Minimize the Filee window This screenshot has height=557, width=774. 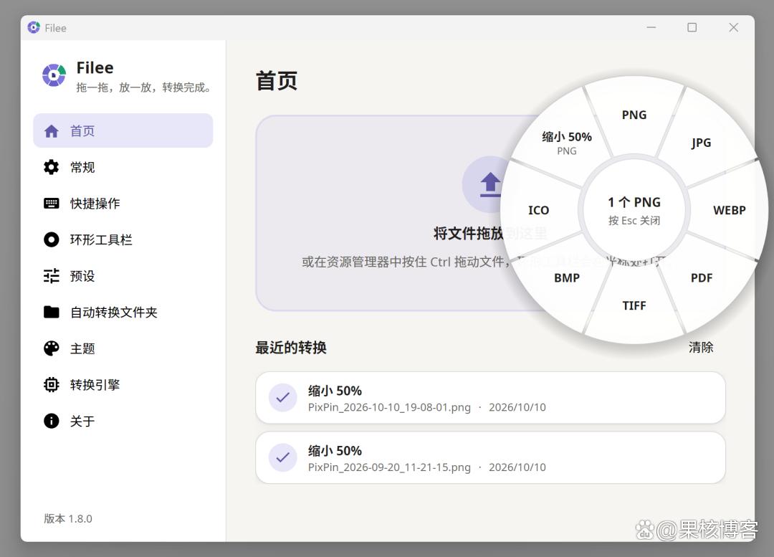pyautogui.click(x=651, y=28)
